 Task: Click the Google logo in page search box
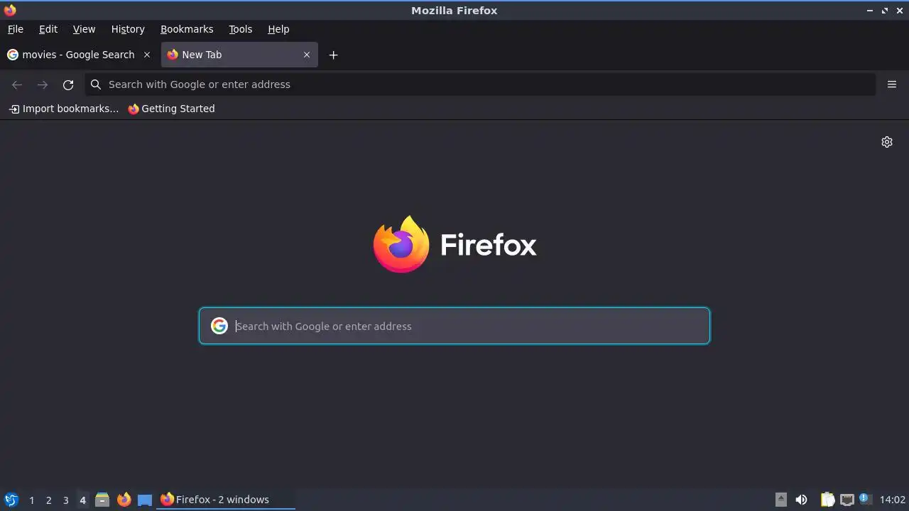click(219, 326)
